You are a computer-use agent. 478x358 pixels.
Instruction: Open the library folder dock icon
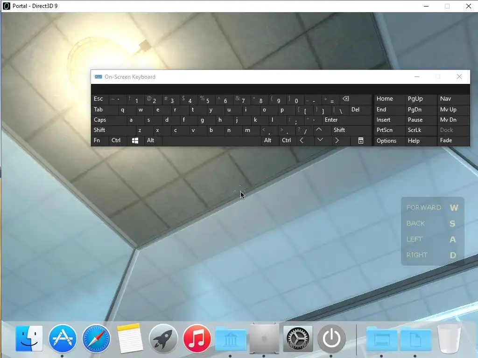click(x=231, y=339)
